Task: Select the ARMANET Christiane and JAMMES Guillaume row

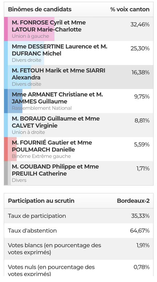Action: click(78, 101)
